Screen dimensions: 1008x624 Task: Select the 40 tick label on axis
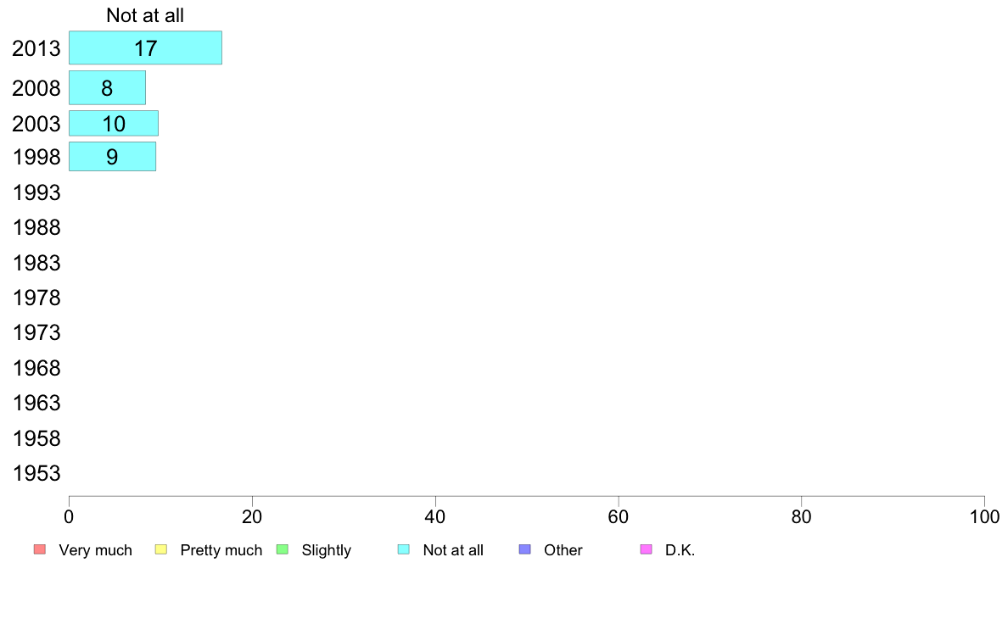435,516
